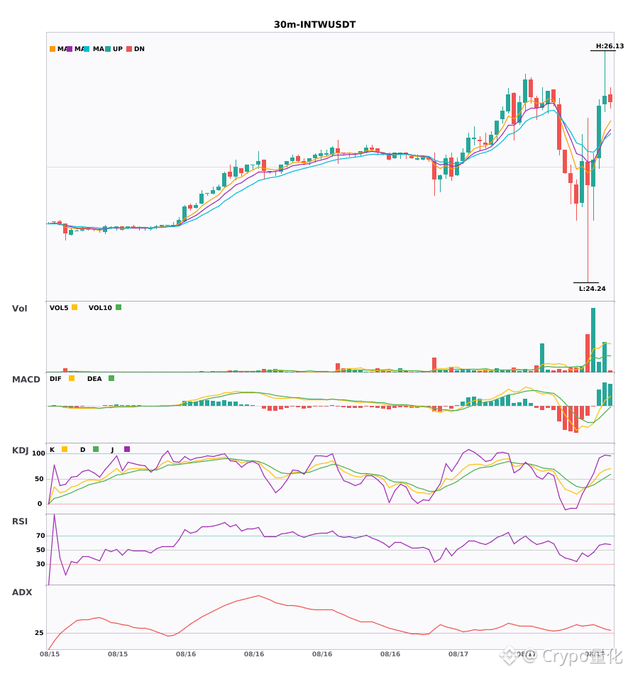Image resolution: width=628 pixels, height=674 pixels.
Task: Select the MACD panel label
Action: [x=26, y=380]
